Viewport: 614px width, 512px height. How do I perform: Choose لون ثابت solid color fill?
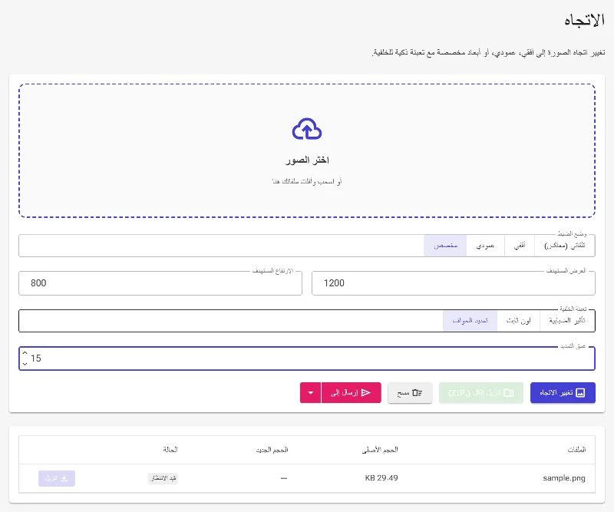point(519,321)
